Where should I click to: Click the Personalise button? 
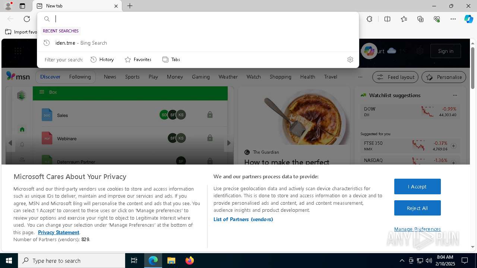coord(444,77)
